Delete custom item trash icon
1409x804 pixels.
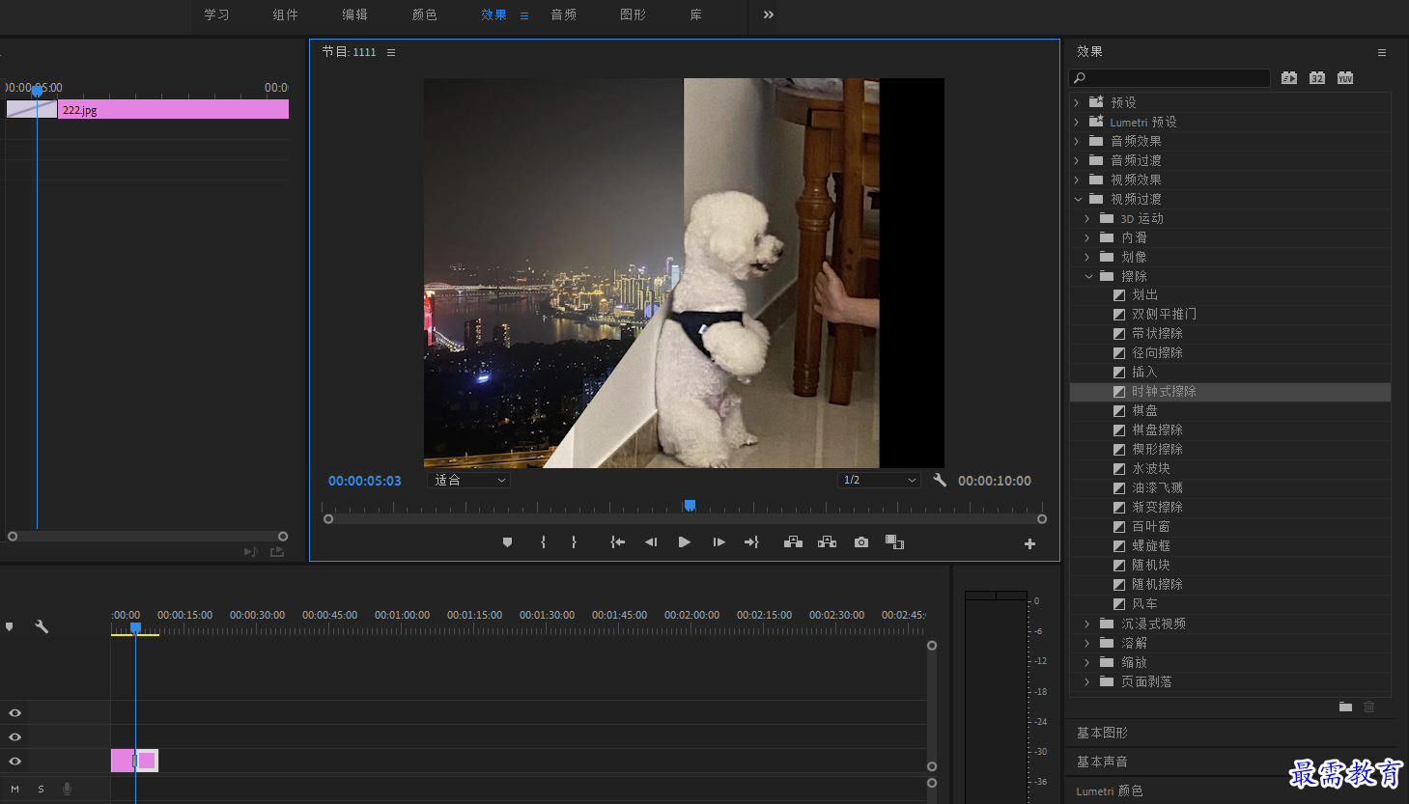1368,707
